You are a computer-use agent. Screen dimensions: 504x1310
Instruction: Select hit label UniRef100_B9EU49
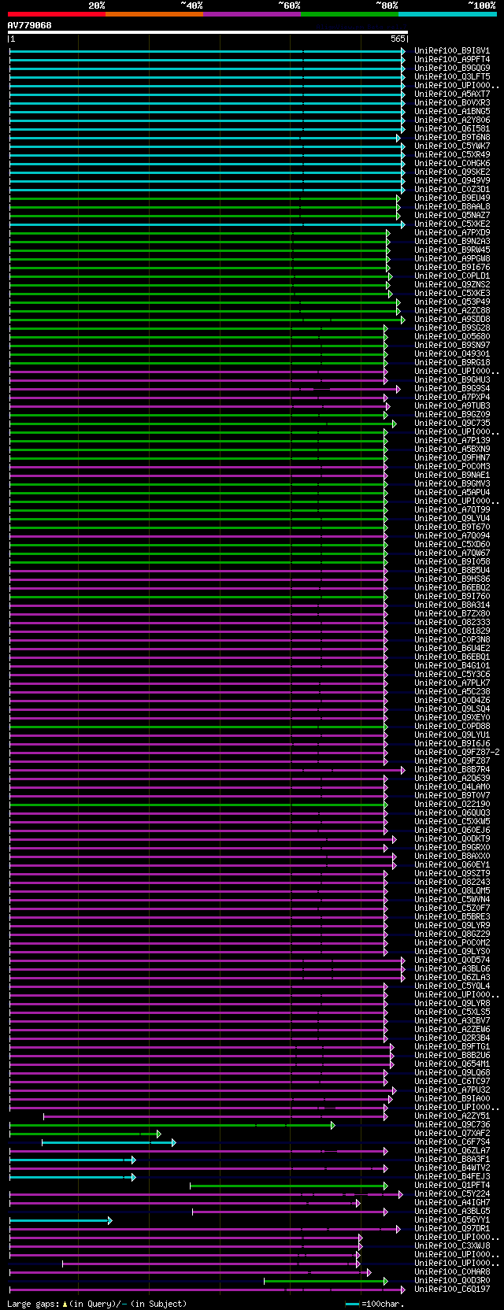pos(452,198)
